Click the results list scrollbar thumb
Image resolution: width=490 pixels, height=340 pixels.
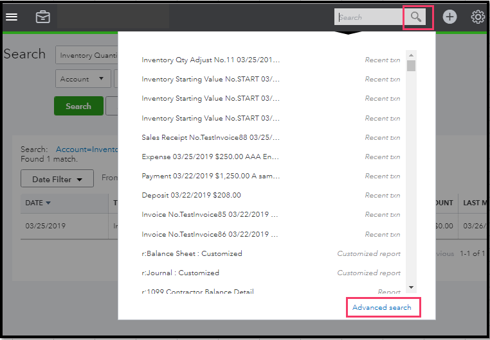[412, 66]
